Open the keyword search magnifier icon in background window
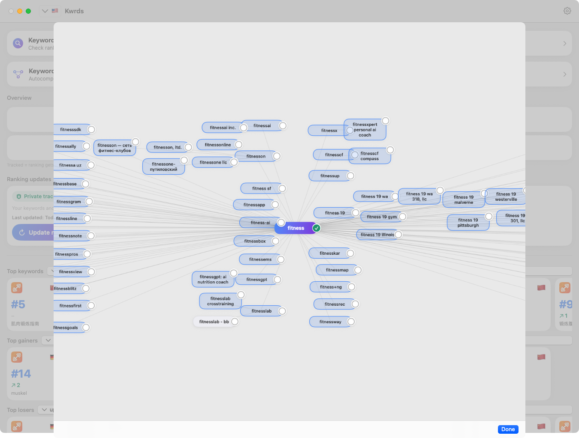This screenshot has height=438, width=579. coord(18,43)
